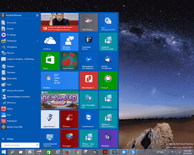Launch XPS Viewer from the list
Image resolution: width=194 pixels, height=155 pixels.
coord(20,103)
